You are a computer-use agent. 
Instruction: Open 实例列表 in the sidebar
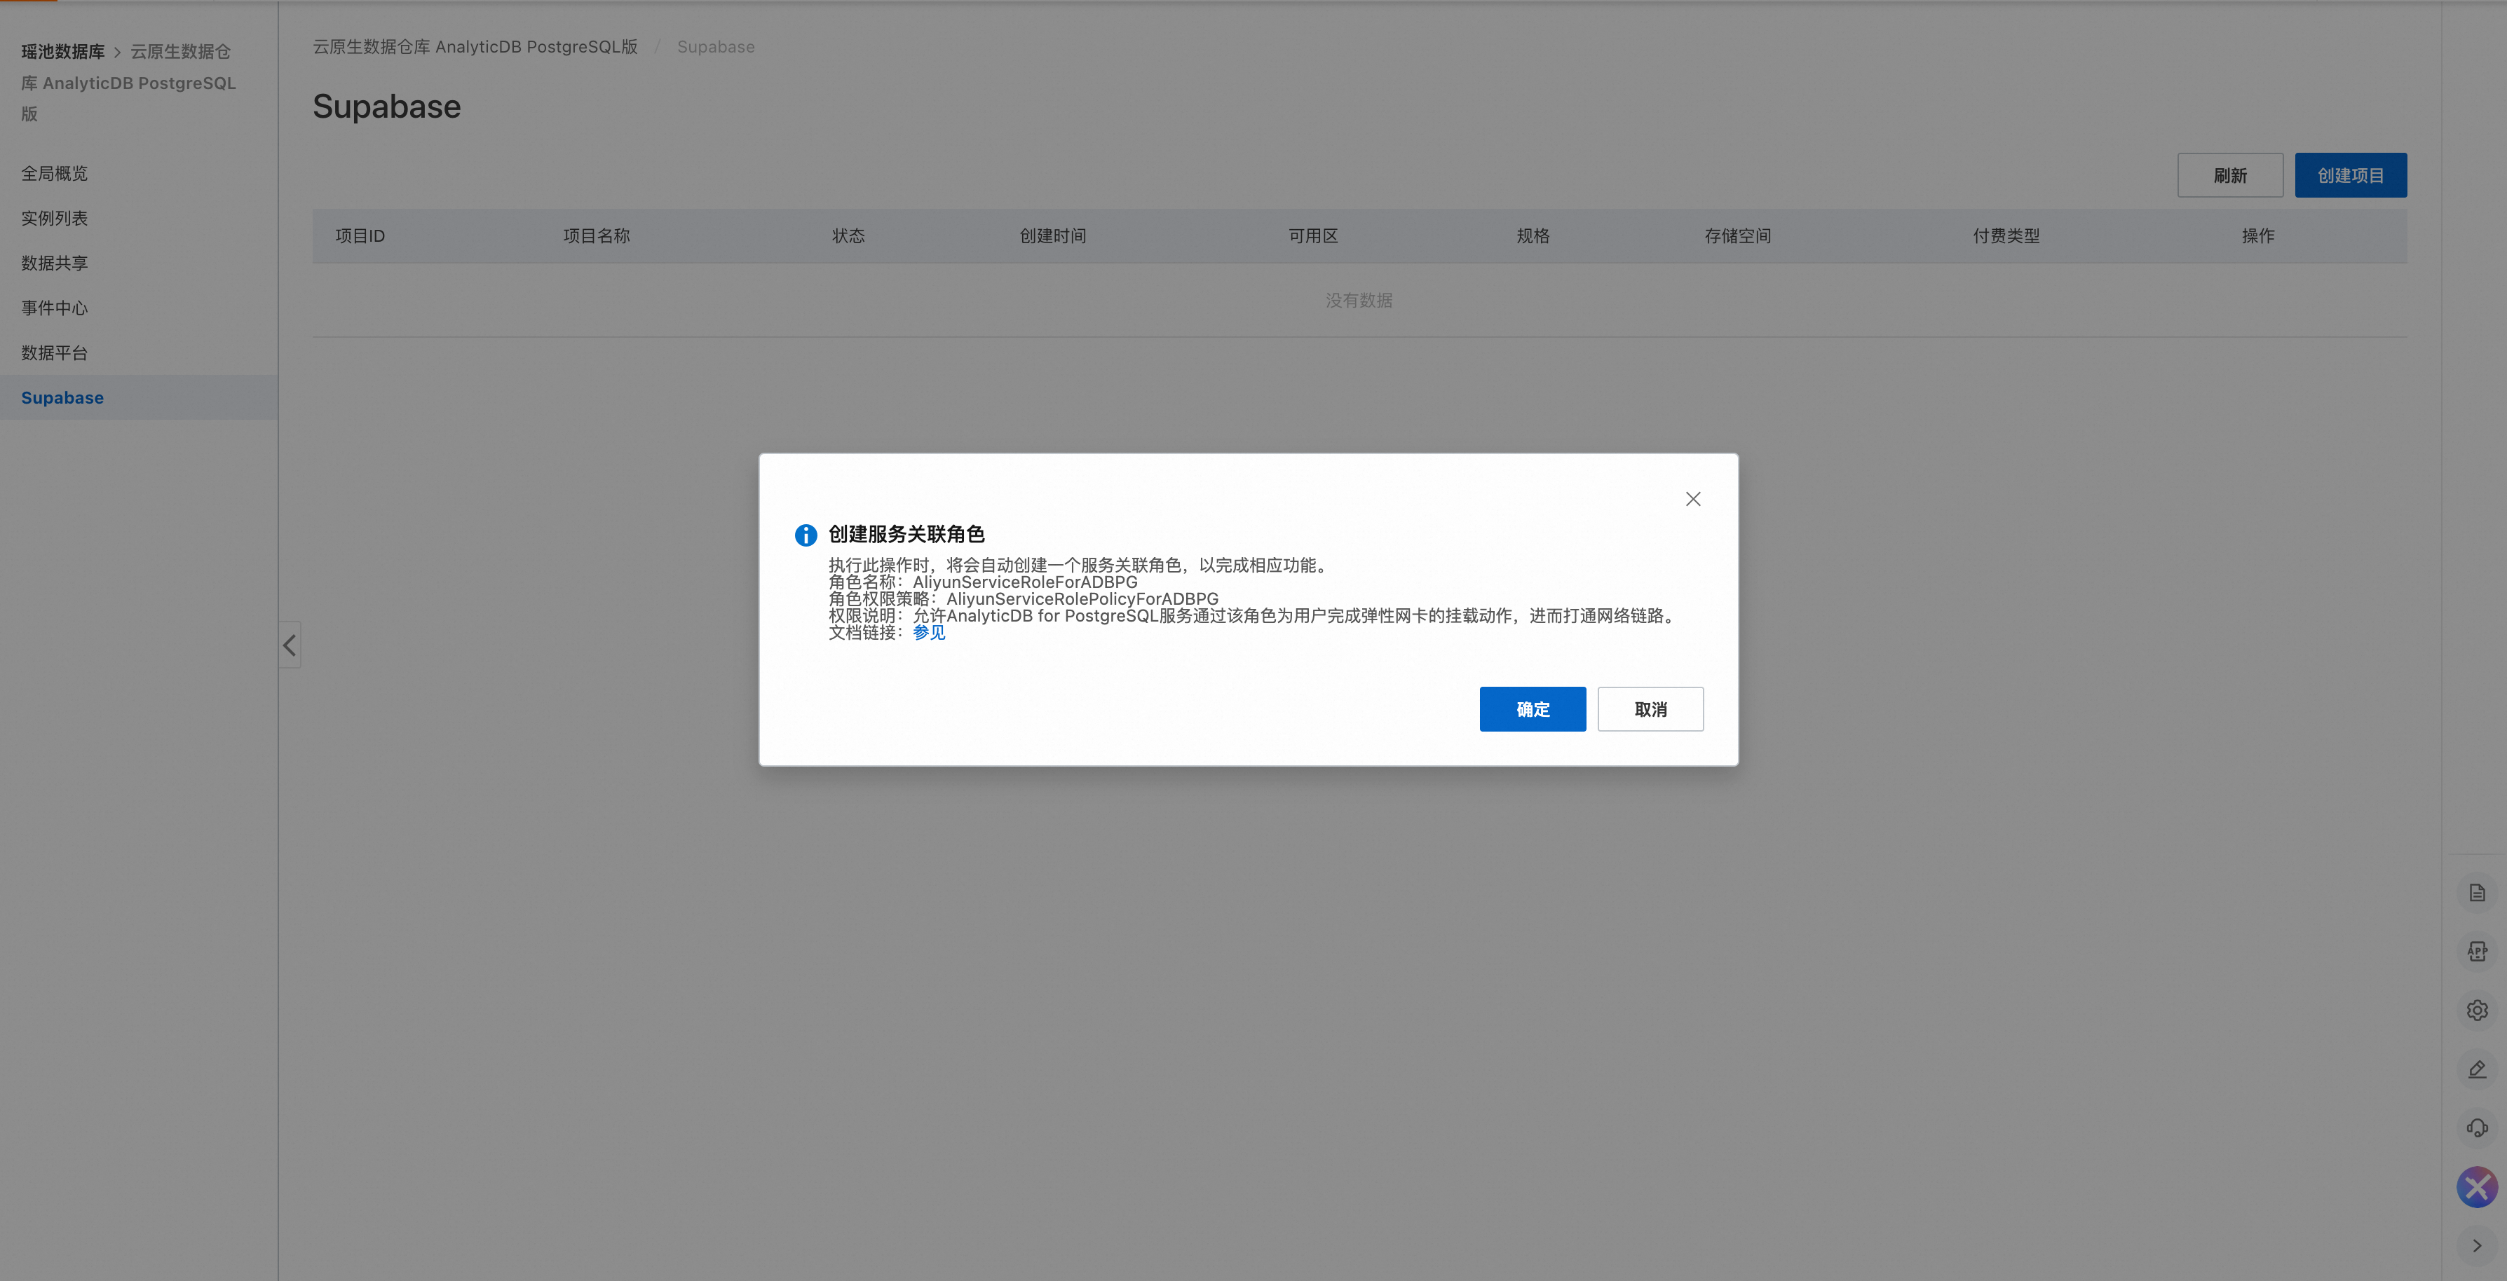click(55, 218)
